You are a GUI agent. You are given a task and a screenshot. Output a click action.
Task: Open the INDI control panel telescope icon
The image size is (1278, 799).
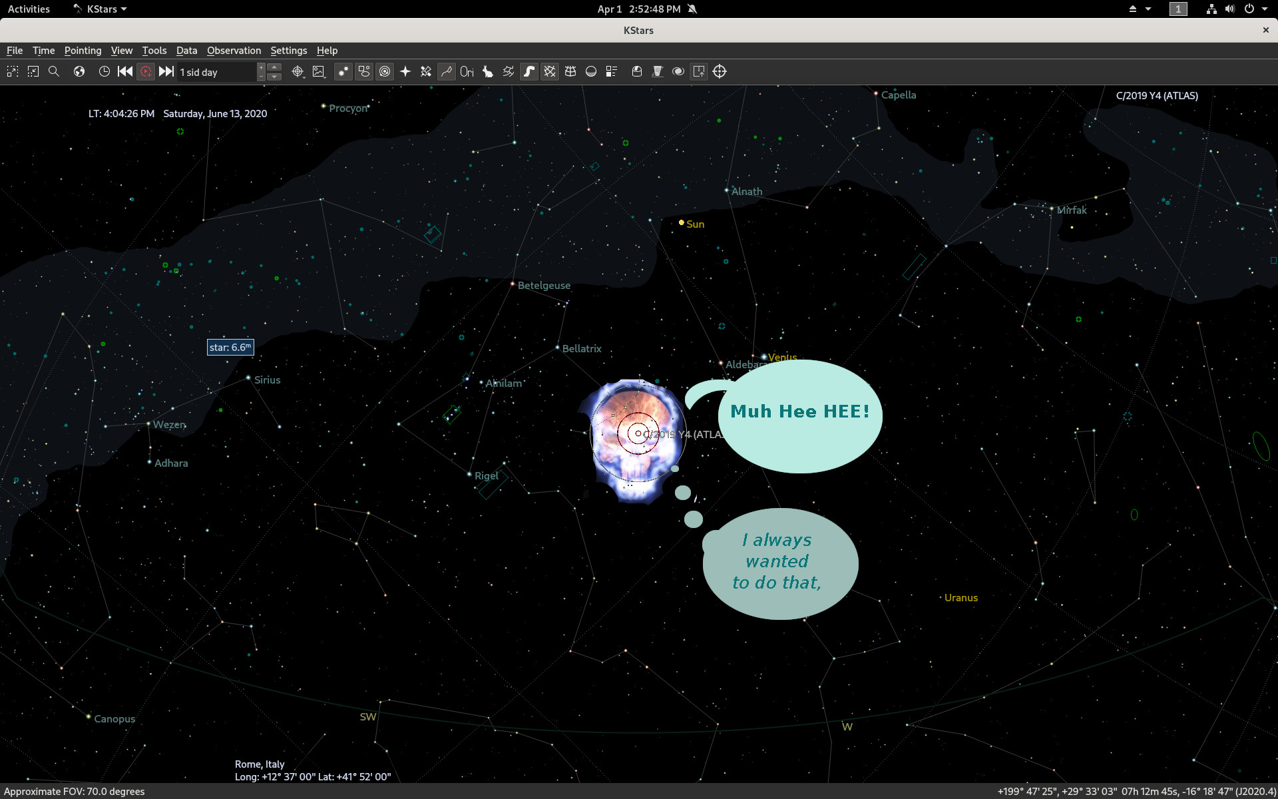pos(658,71)
